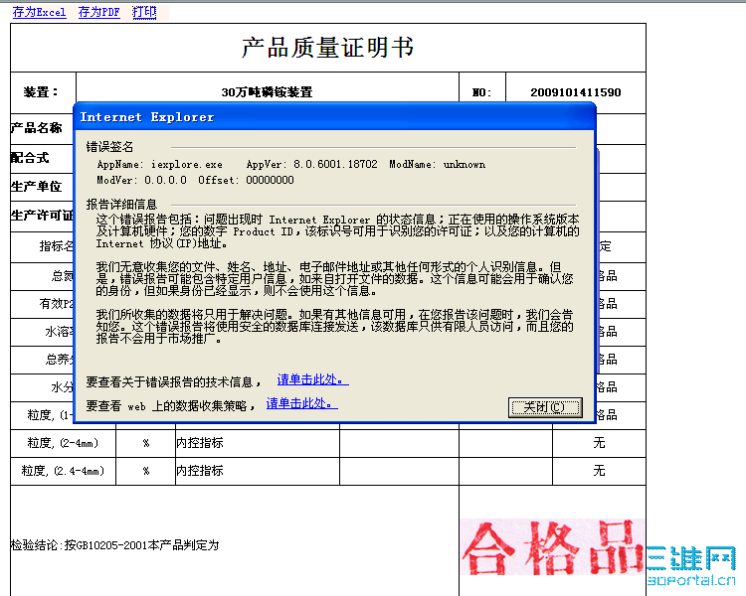
Task: Click the 粒度,(2-4mm) cell
Action: [x=63, y=443]
